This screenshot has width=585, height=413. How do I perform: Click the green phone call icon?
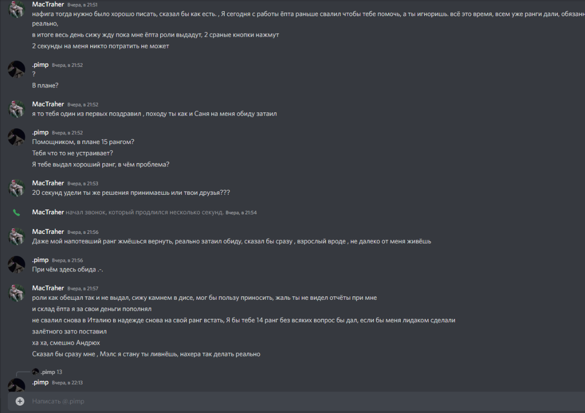pyautogui.click(x=17, y=212)
